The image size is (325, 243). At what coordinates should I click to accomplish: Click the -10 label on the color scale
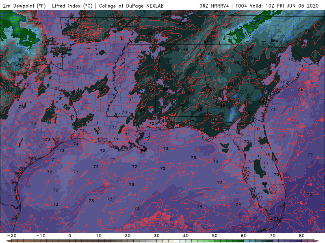[41, 236]
